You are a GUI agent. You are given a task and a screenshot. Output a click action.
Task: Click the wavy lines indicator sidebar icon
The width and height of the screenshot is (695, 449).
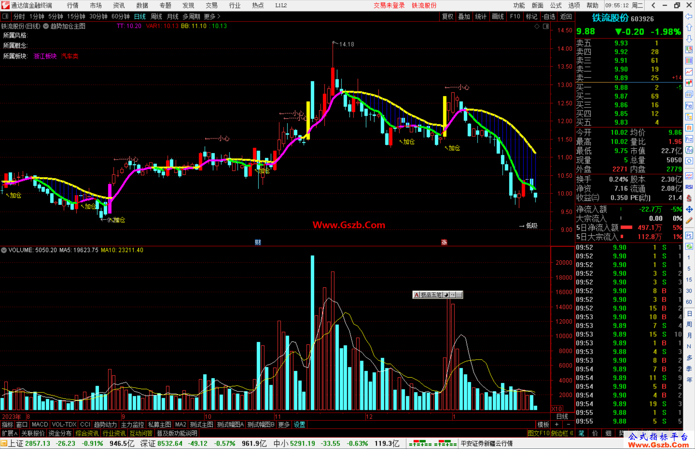click(x=689, y=176)
